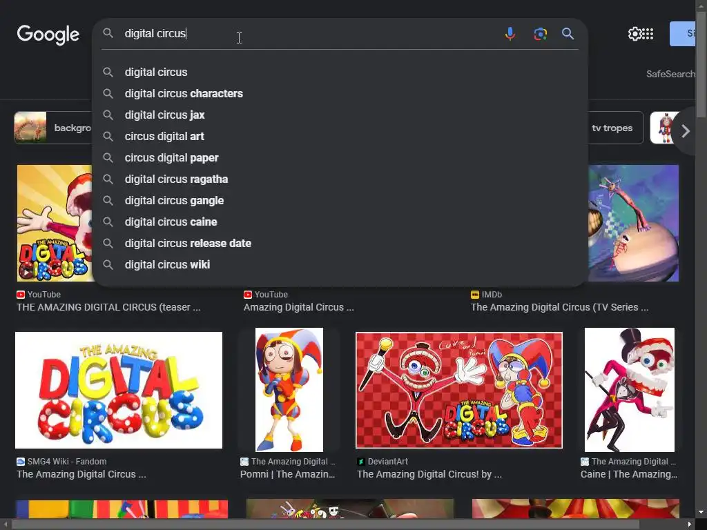
Task: Open Google apps grid icon
Action: pos(648,34)
